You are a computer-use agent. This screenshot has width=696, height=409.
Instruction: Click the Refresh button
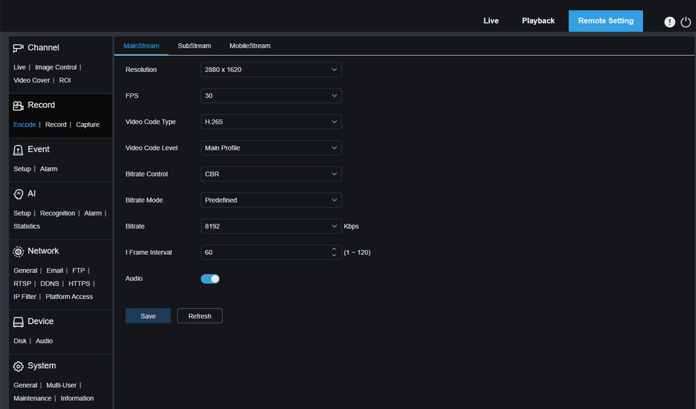(199, 315)
